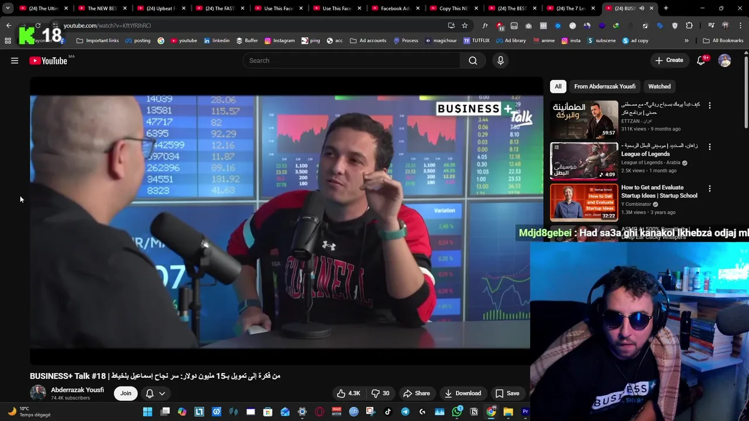
Task: Open WhatsApp from the taskbar
Action: (457, 412)
